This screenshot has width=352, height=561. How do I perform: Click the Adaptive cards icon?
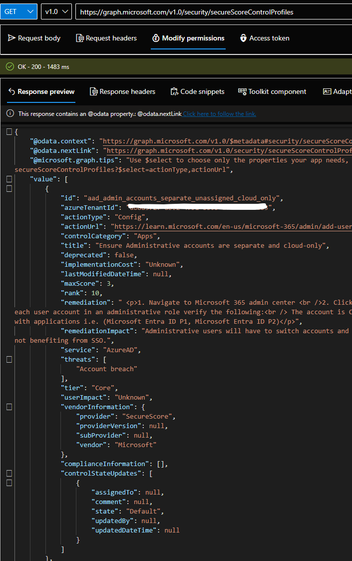point(327,91)
